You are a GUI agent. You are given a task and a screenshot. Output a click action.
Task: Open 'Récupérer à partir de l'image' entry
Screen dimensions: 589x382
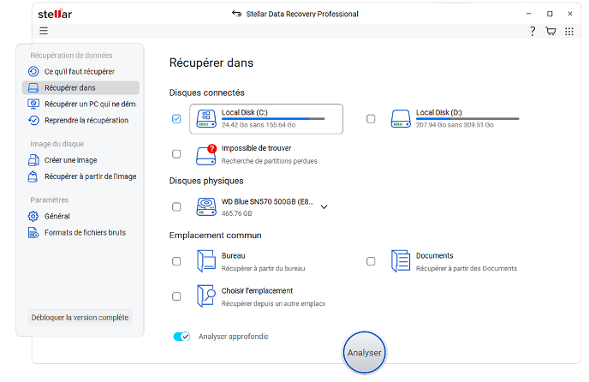pyautogui.click(x=80, y=176)
